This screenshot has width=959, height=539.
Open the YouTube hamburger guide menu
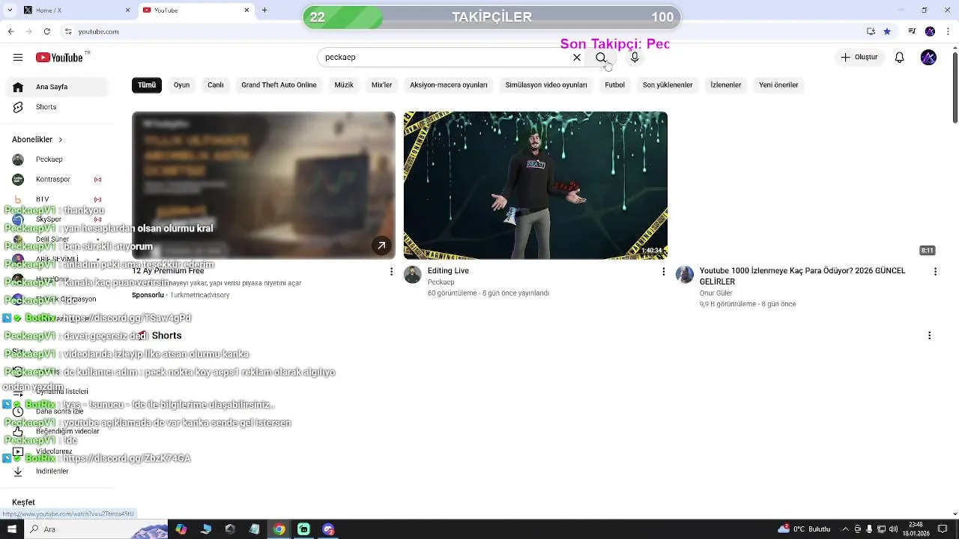[x=18, y=58]
